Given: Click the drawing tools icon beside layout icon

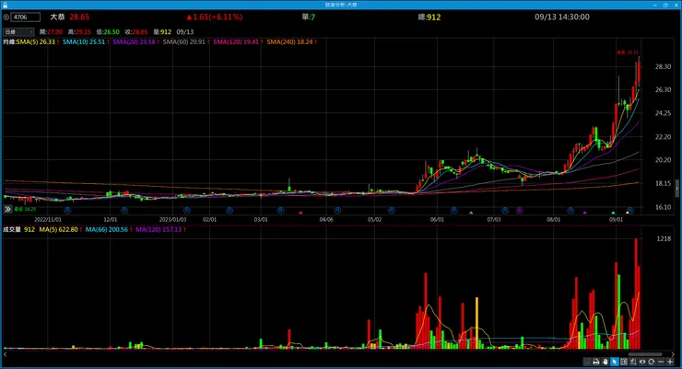Looking at the screenshot, I should coord(633,362).
